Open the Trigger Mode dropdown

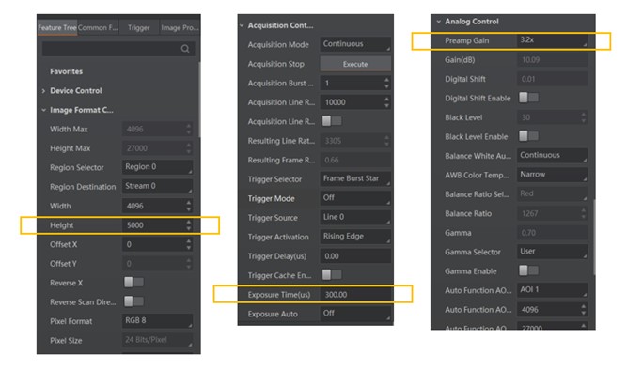[355, 198]
